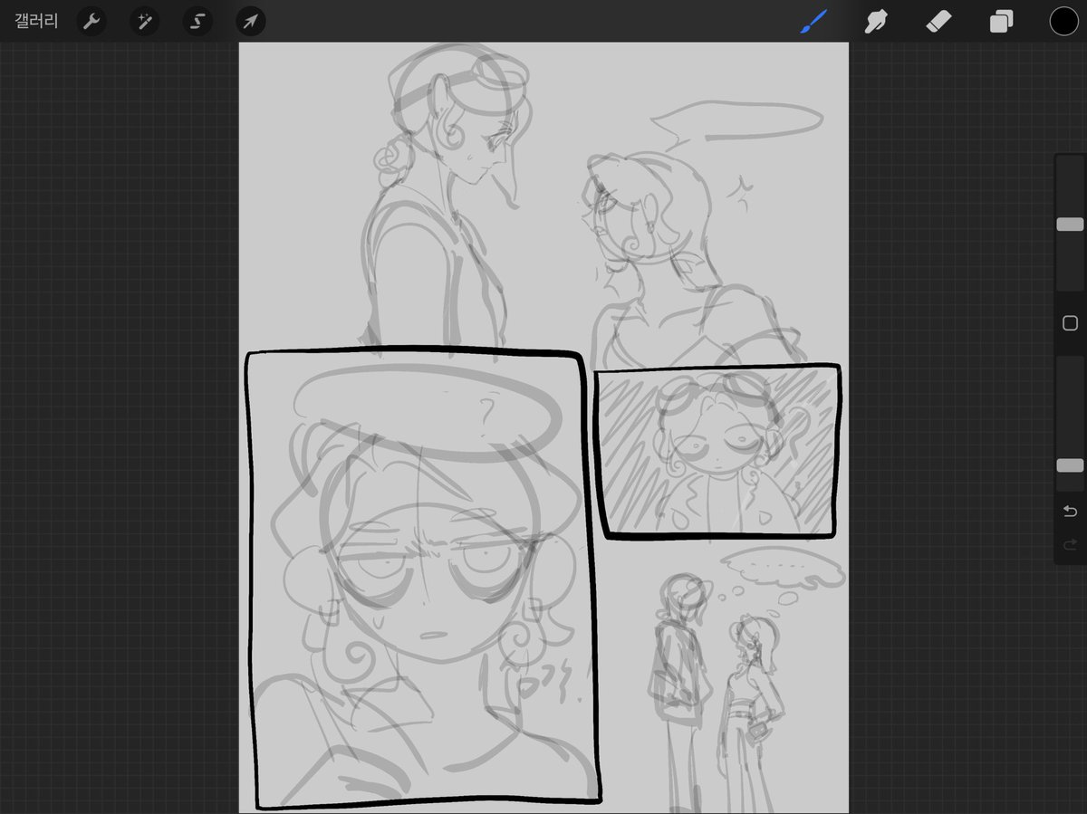Image resolution: width=1087 pixels, height=814 pixels.
Task: Redo with the dimmed sidebar arrow
Action: click(x=1070, y=544)
